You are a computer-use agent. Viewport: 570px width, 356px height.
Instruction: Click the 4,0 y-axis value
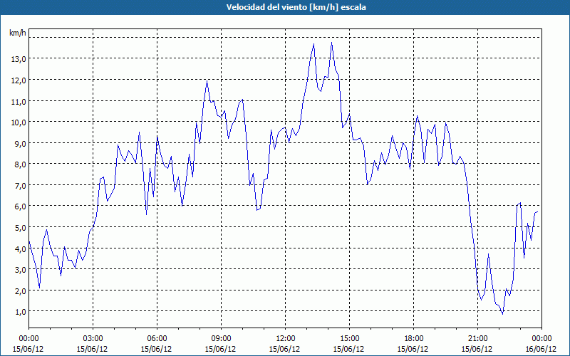coord(20,248)
